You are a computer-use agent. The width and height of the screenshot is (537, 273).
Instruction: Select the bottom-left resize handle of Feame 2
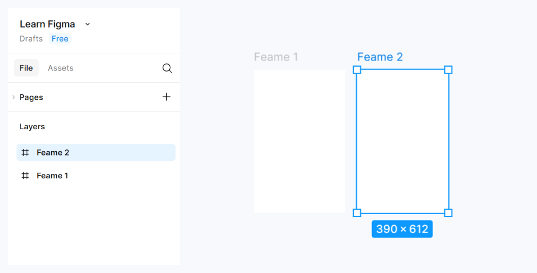pyautogui.click(x=357, y=213)
